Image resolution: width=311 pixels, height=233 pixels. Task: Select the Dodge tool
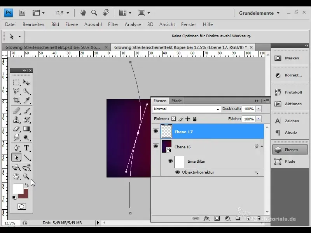click(x=26, y=137)
